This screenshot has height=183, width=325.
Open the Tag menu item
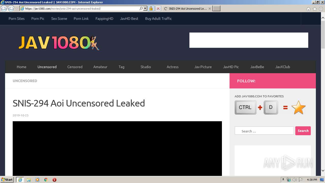(x=121, y=67)
